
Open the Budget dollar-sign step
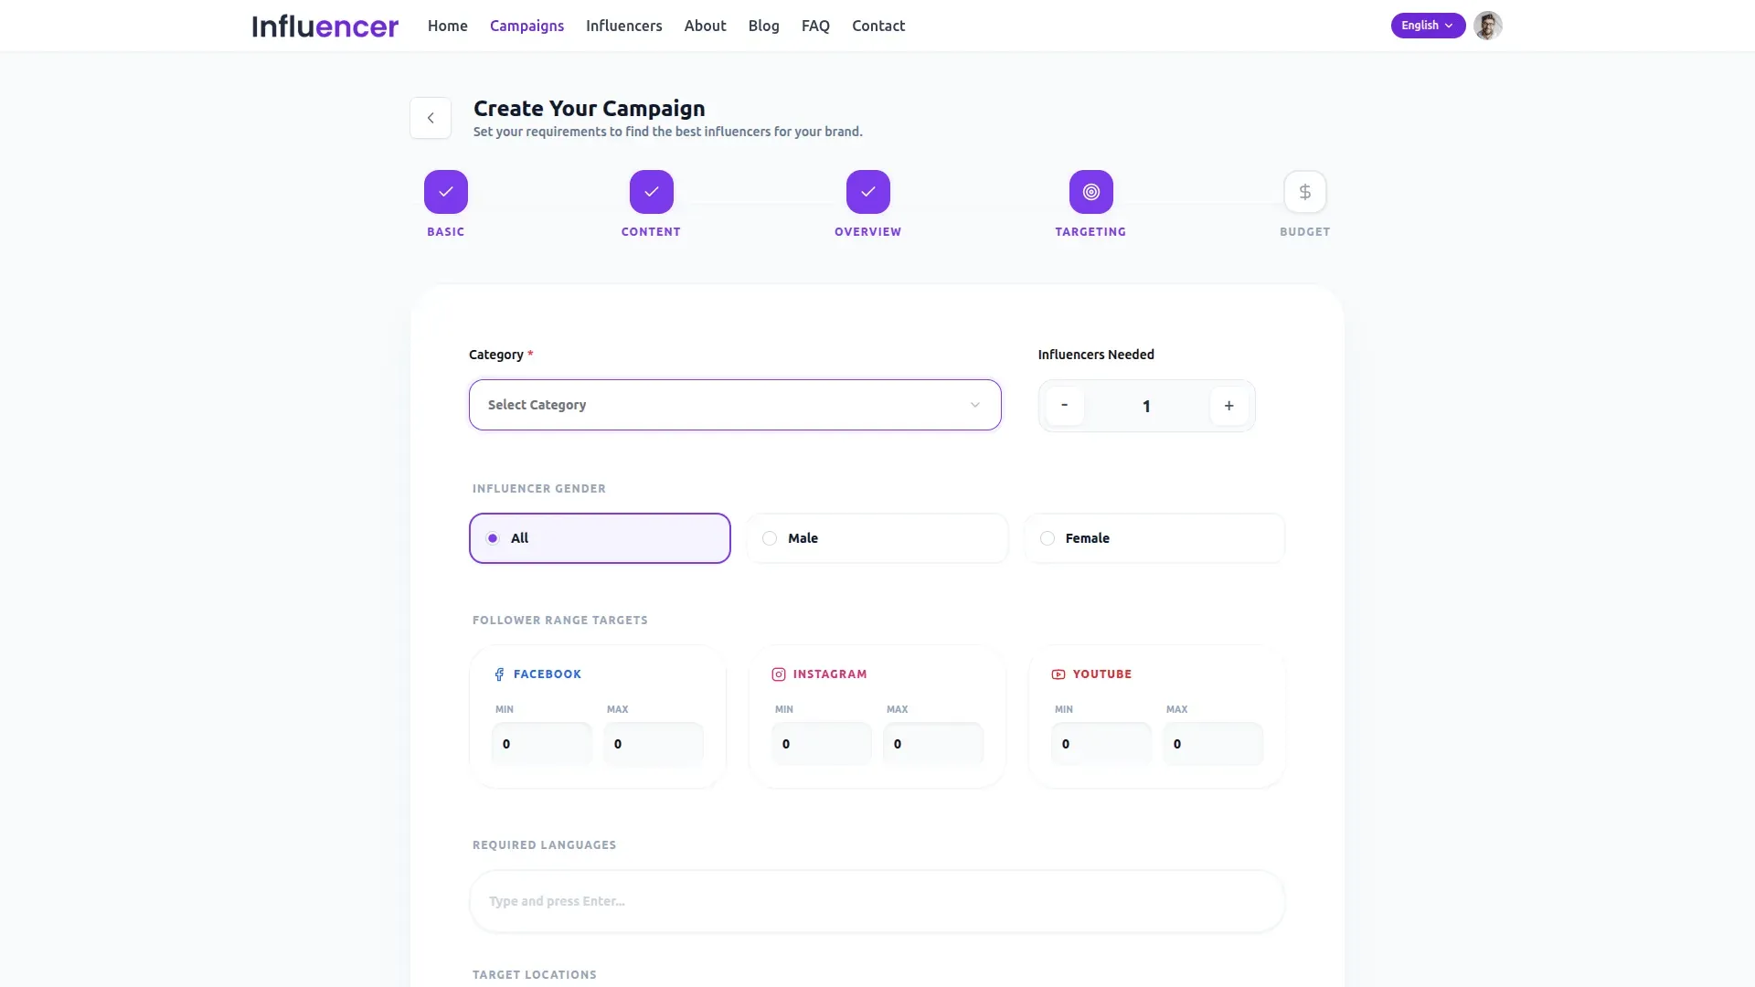[x=1304, y=192]
